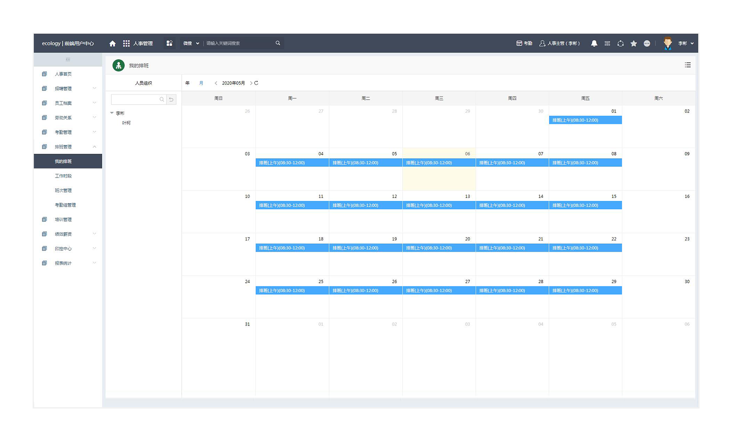Switch calendar to 年 (year) view
The image size is (732, 441).
[187, 83]
